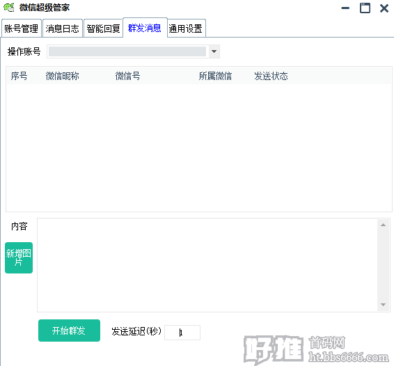Expand the 操作账号 dropdown arrow

[x=214, y=51]
